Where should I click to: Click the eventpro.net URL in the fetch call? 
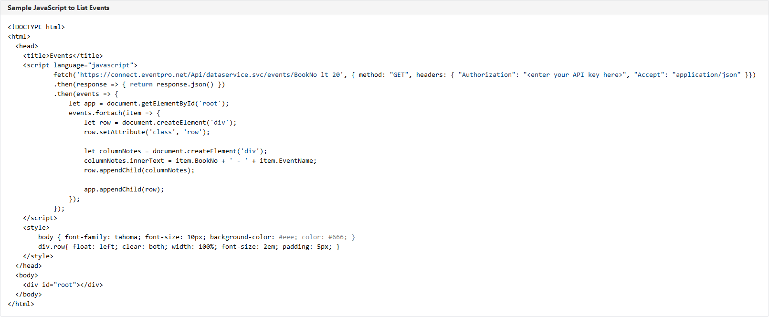[210, 75]
